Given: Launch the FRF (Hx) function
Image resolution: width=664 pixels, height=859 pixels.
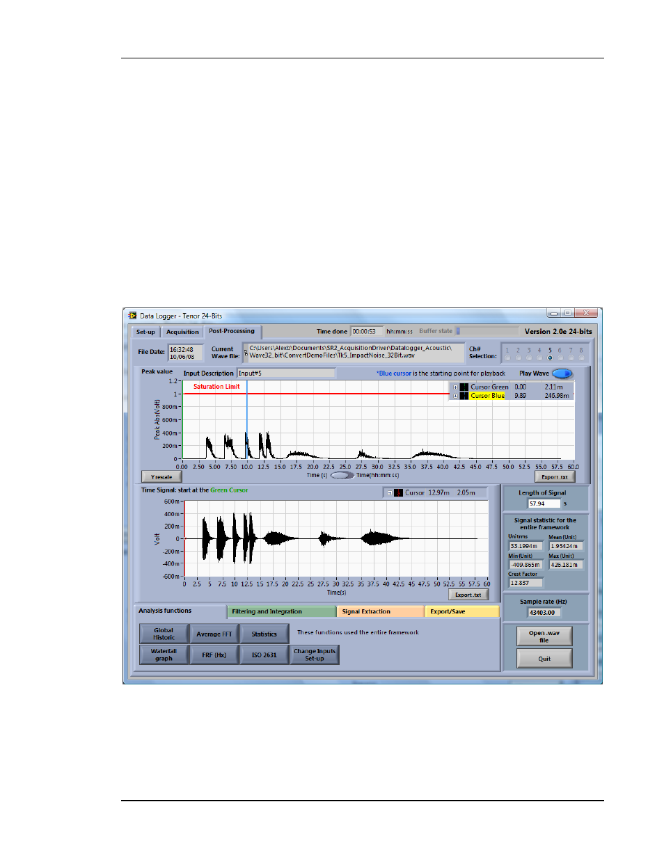Looking at the screenshot, I should pos(214,655).
